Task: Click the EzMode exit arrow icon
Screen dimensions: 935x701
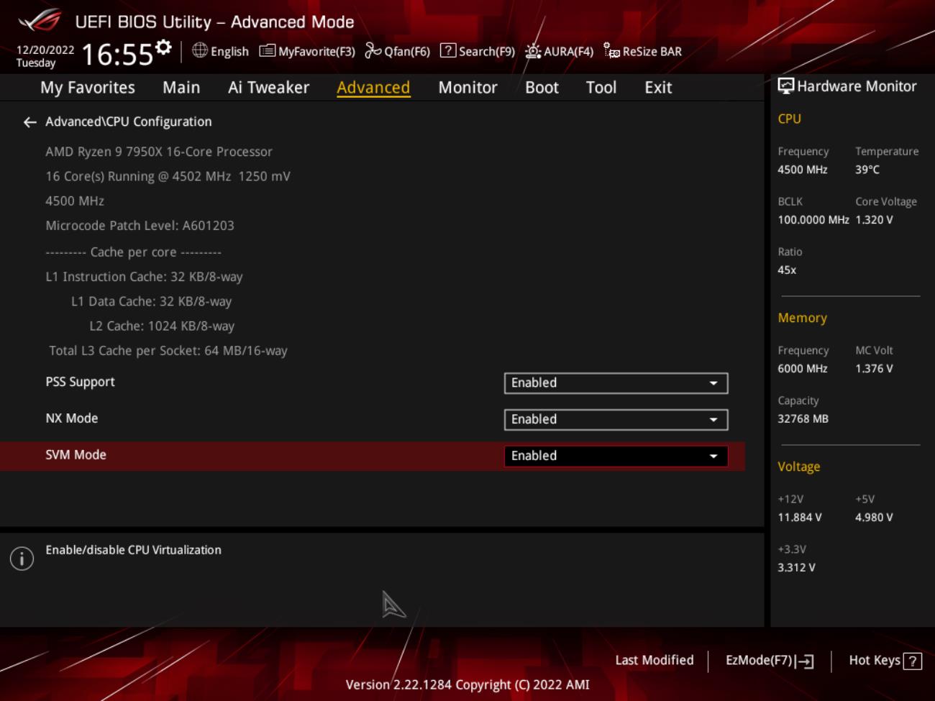Action: pyautogui.click(x=805, y=661)
